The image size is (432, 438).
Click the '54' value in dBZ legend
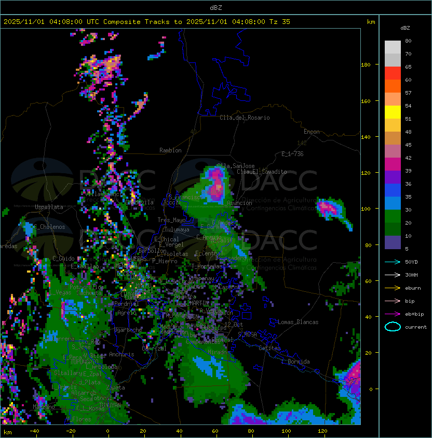click(x=408, y=106)
